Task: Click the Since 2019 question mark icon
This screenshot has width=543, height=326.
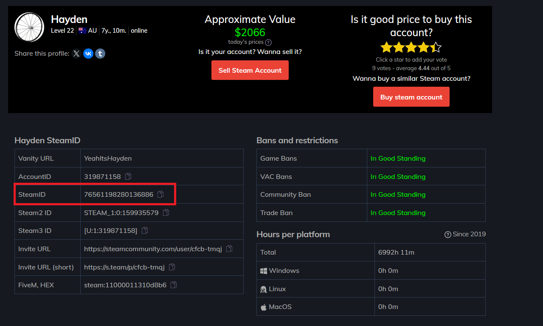Action: (x=447, y=234)
